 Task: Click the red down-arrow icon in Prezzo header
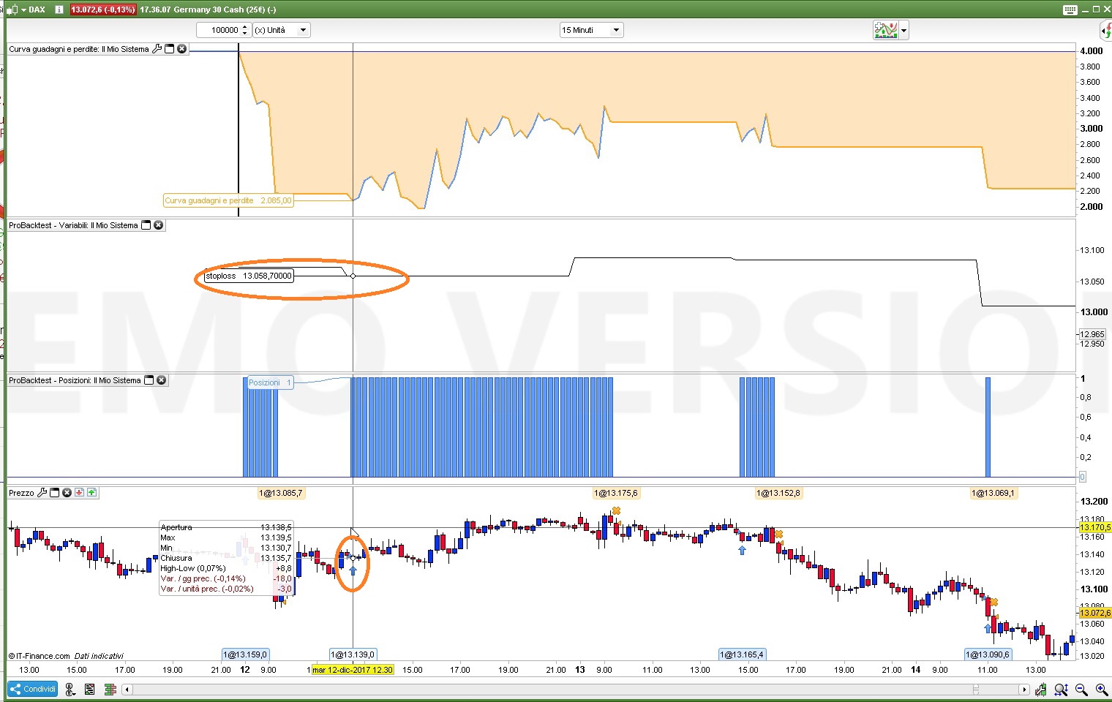(x=79, y=493)
